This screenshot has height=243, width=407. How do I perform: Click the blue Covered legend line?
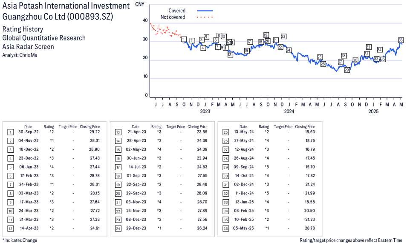[x=205, y=11]
